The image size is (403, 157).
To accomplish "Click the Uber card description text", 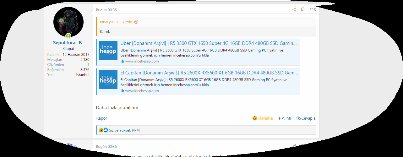I will pyautogui.click(x=202, y=53).
